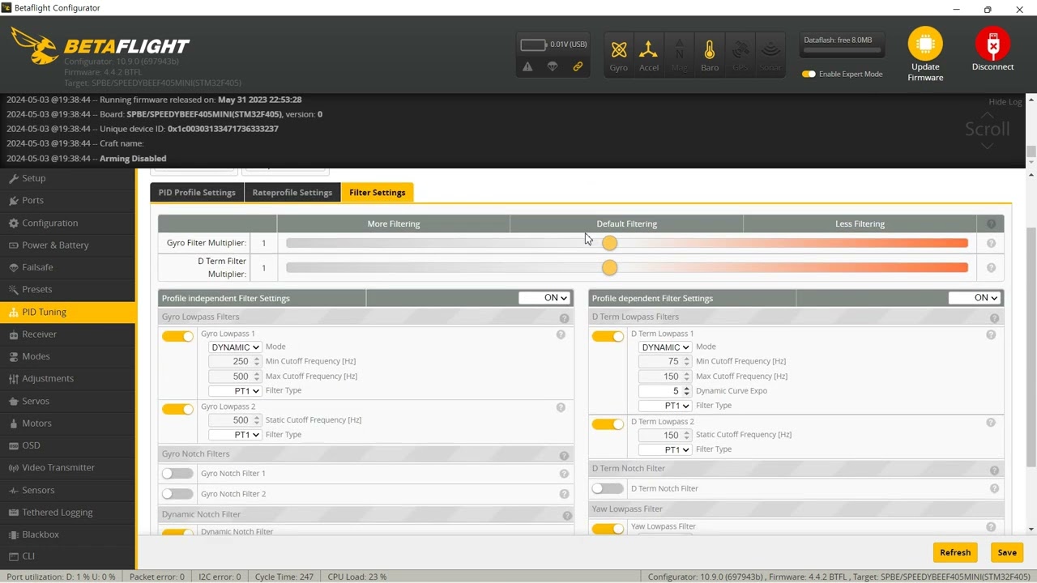Enable Gyro Notch Filter 1
Viewport: 1037px width, 583px height.
177,474
